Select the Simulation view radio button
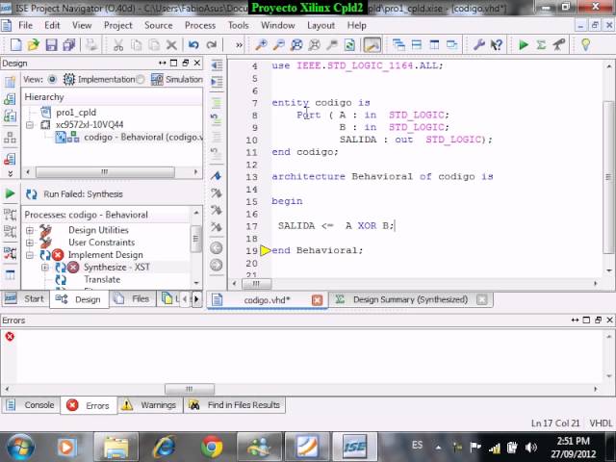 coord(141,79)
